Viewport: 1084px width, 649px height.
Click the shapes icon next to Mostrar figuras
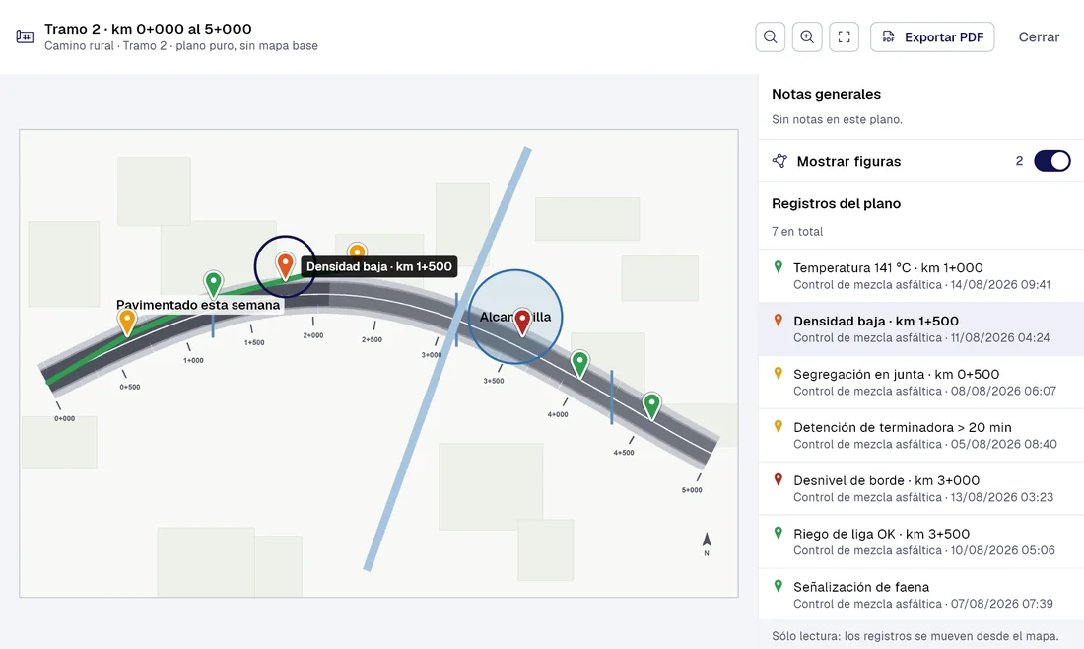click(x=779, y=161)
